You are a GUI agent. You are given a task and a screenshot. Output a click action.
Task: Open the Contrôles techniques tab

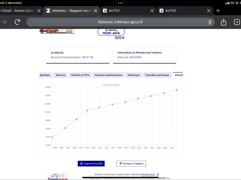coord(157,75)
